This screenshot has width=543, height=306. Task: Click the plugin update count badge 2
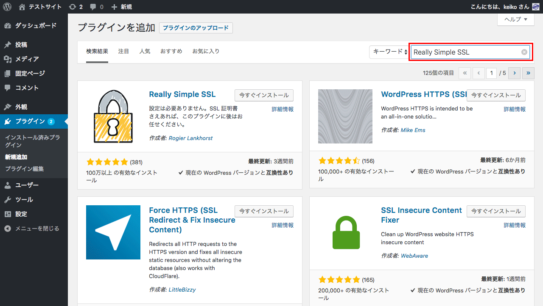pyautogui.click(x=51, y=121)
